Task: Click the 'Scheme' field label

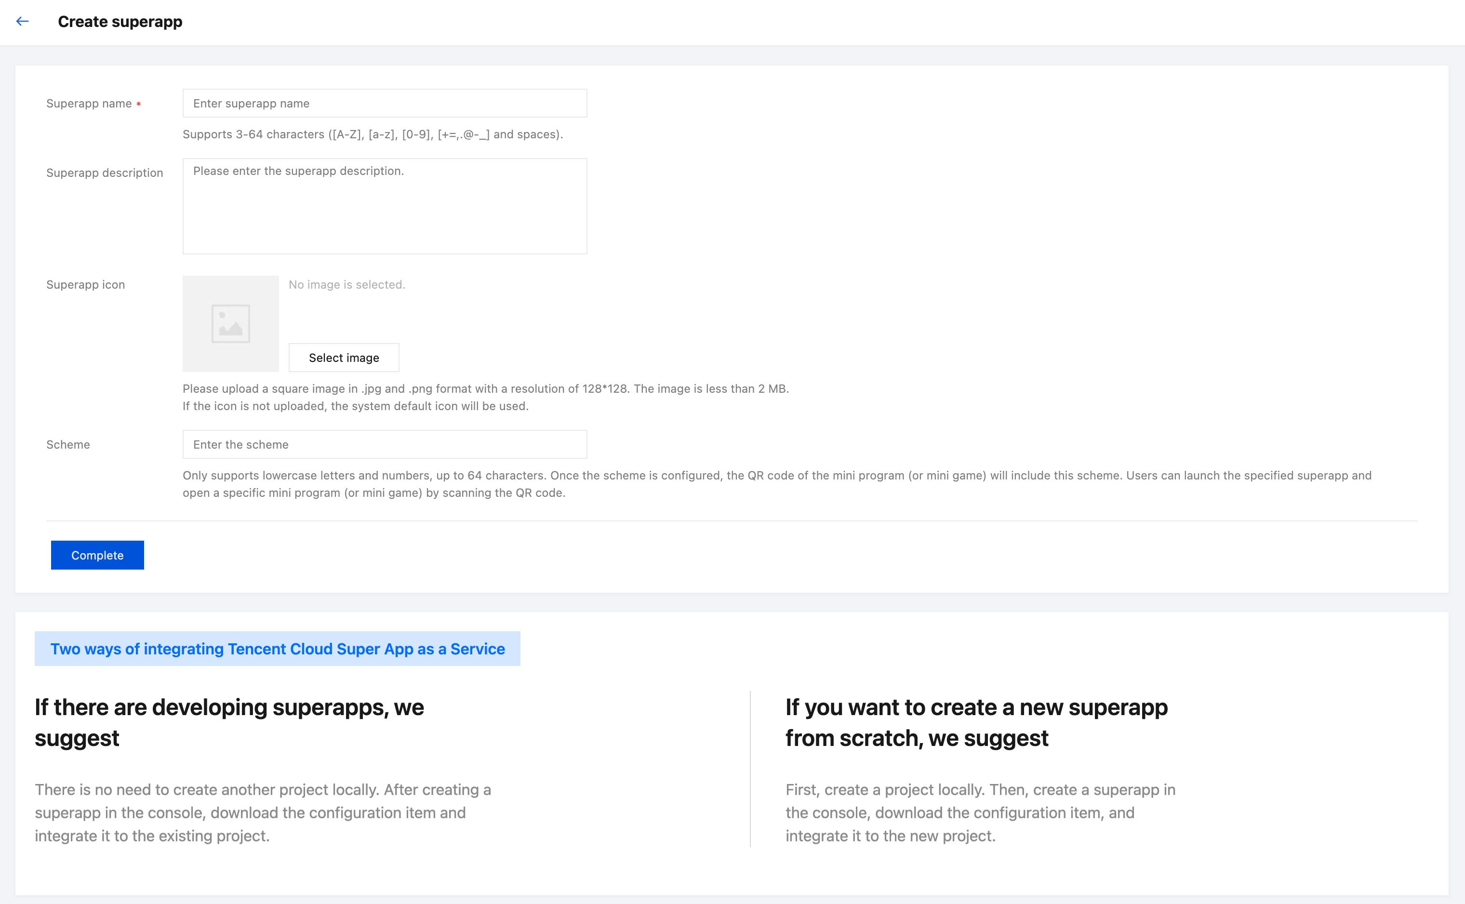Action: (x=68, y=444)
